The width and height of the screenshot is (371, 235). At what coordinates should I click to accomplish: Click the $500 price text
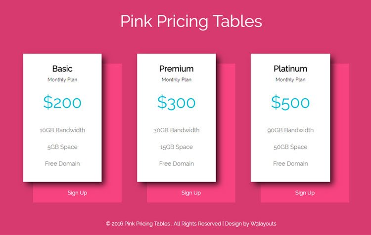pyautogui.click(x=290, y=102)
